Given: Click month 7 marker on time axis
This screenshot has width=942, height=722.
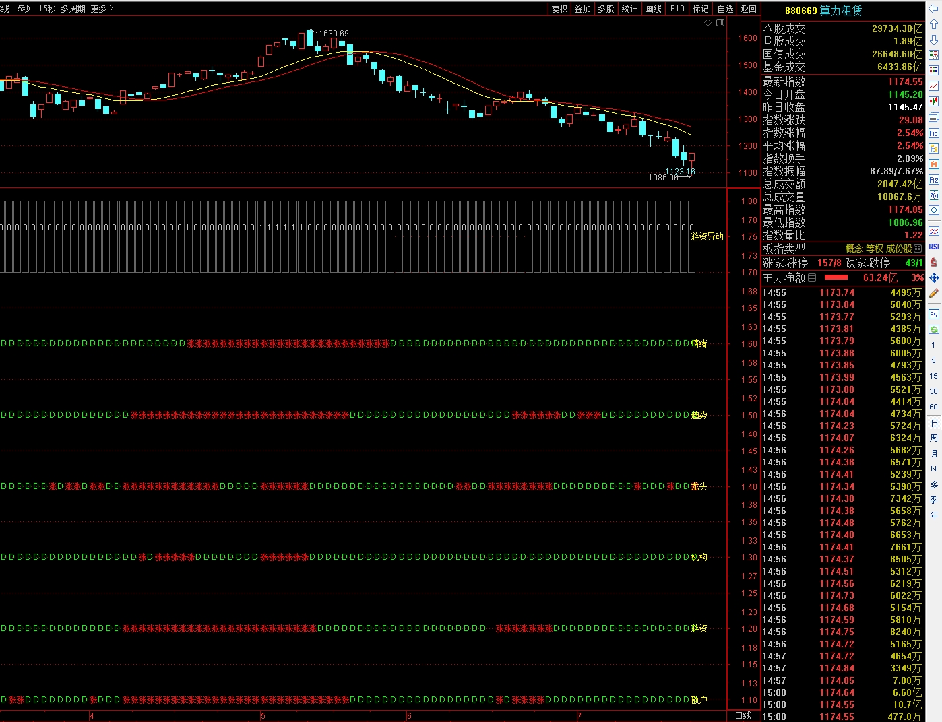Looking at the screenshot, I should coord(579,716).
